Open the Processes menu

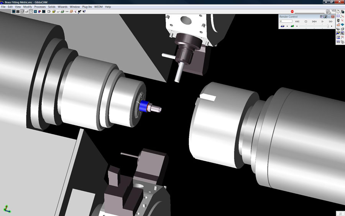[x=40, y=7]
